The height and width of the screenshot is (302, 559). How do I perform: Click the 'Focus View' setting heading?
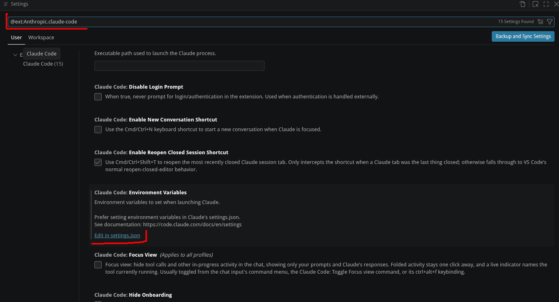(143, 255)
